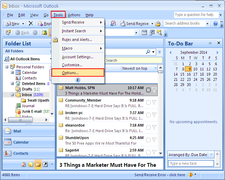The width and height of the screenshot is (225, 180).
Task: Click the Forward navigation arrow icon
Action: click(x=35, y=33)
